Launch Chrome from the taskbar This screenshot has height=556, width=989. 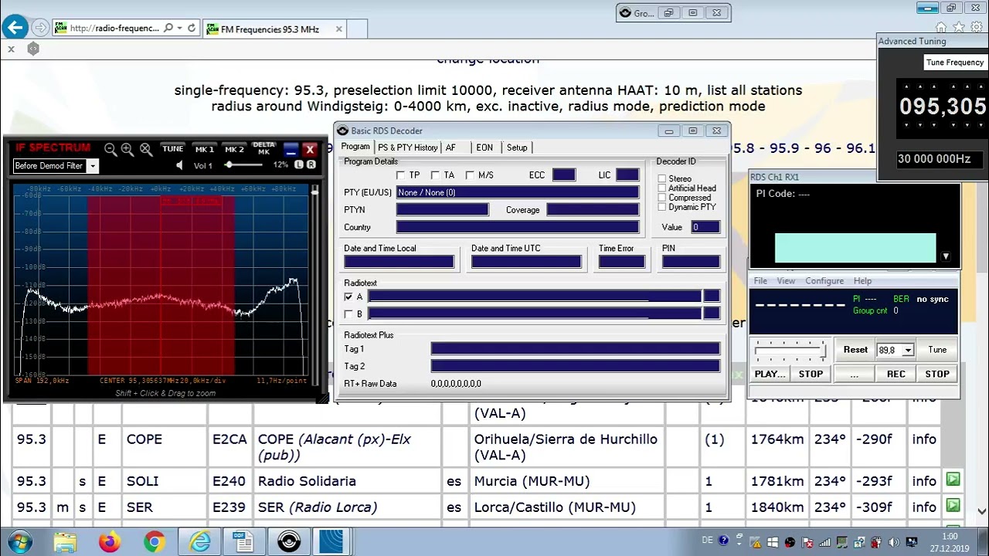(155, 542)
